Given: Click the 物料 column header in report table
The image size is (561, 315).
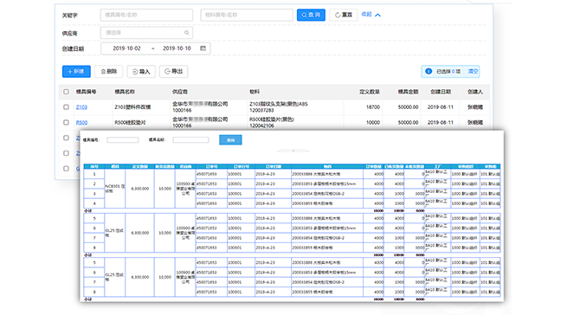Looking at the screenshot, I should pos(327,166).
